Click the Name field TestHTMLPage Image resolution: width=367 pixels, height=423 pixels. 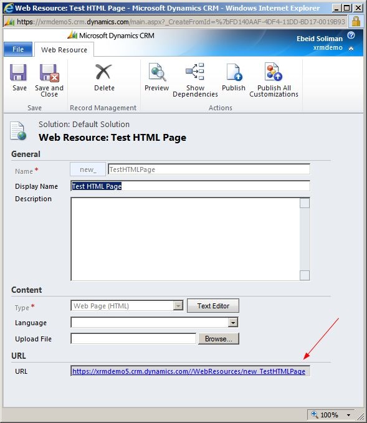click(209, 169)
